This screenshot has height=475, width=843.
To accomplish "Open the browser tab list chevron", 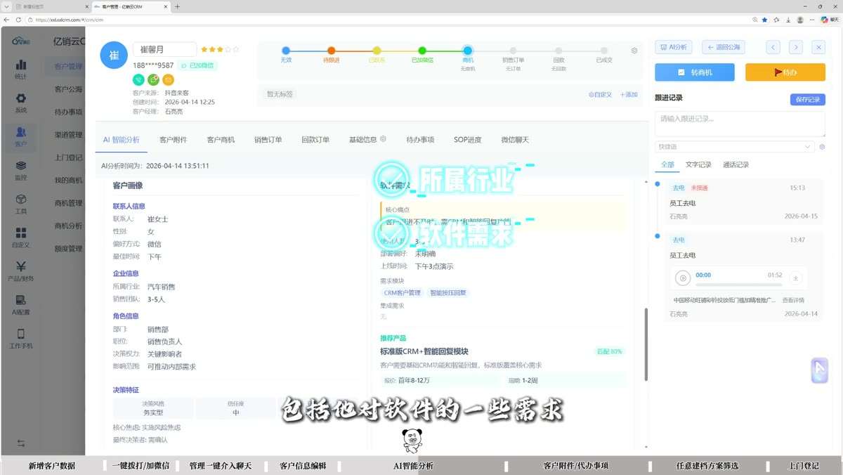I will 6,6.
